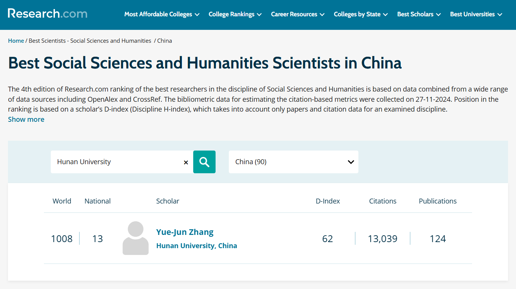Click the Research.com logo
Viewport: 516px width, 289px height.
coord(48,14)
